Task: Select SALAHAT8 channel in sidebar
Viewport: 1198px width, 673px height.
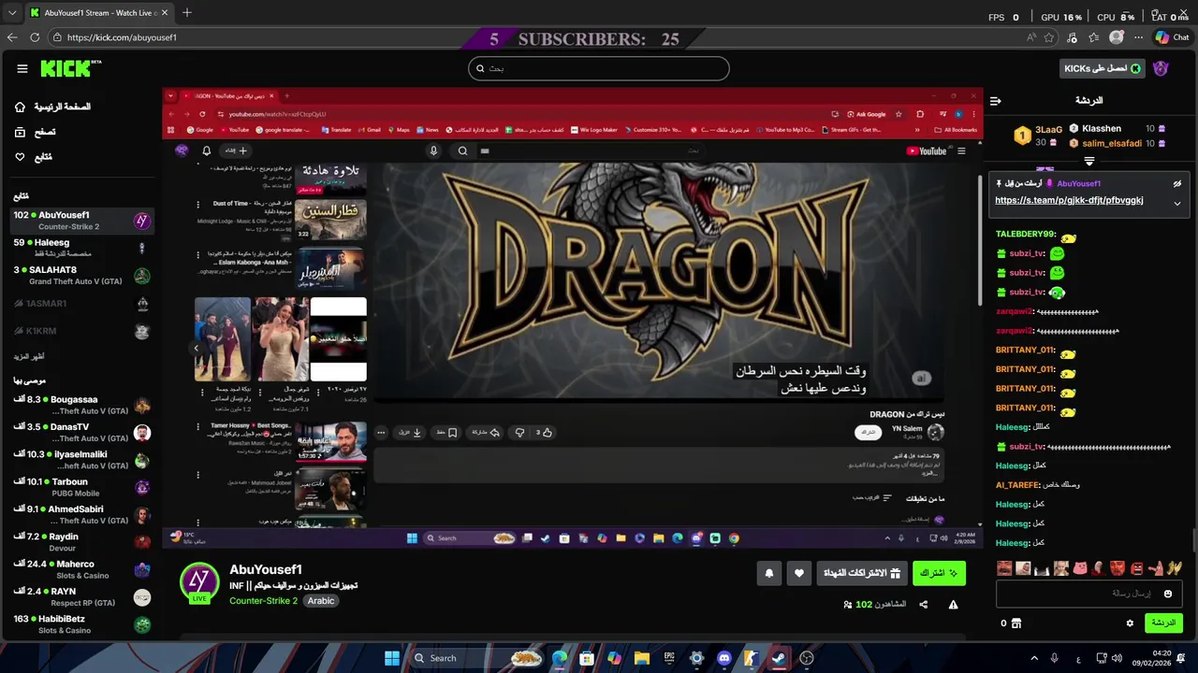Action: pos(82,276)
